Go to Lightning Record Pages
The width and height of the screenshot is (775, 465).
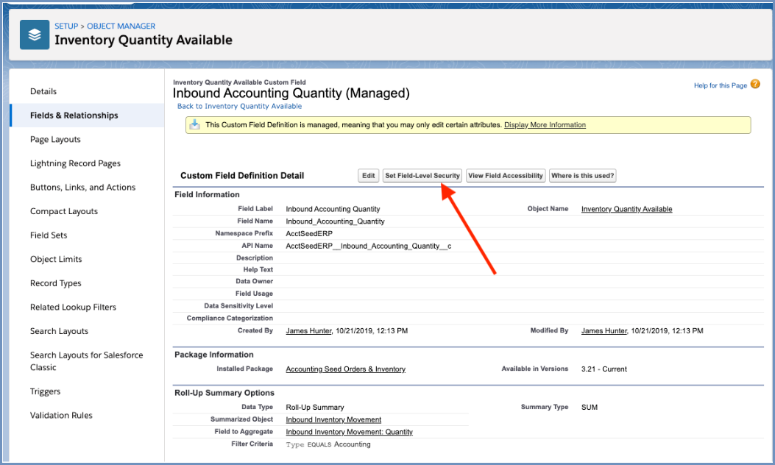pos(75,163)
